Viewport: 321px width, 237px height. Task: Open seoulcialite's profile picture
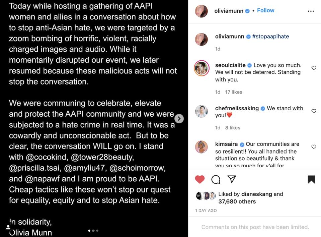coord(202,68)
